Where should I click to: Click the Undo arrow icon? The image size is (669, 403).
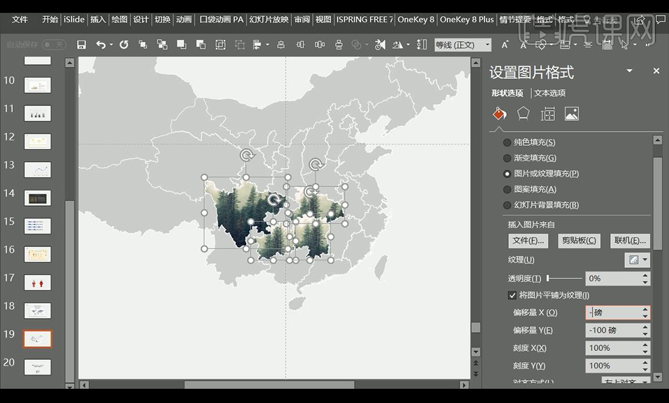coord(101,45)
